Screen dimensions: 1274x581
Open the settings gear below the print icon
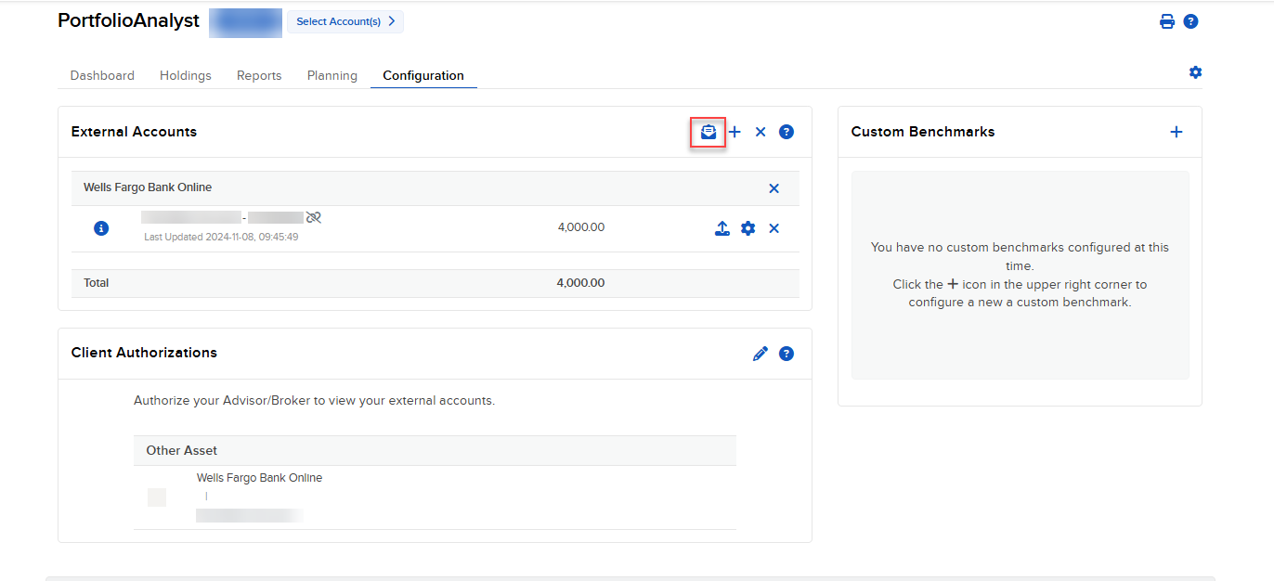[1195, 72]
